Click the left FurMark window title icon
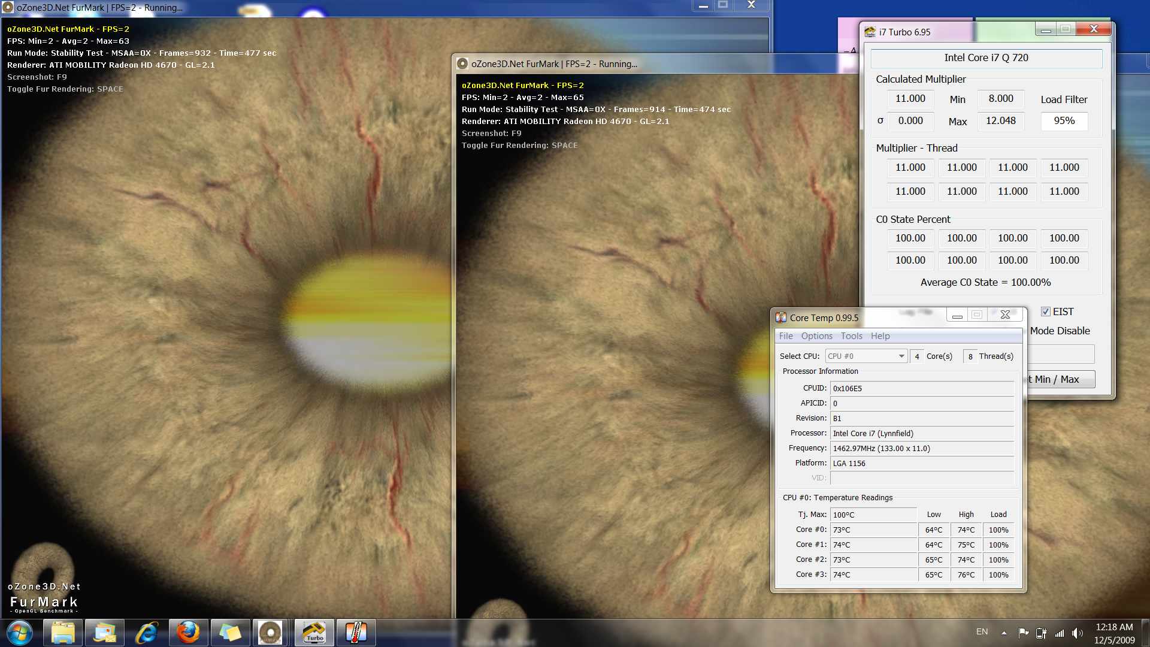 [x=8, y=7]
